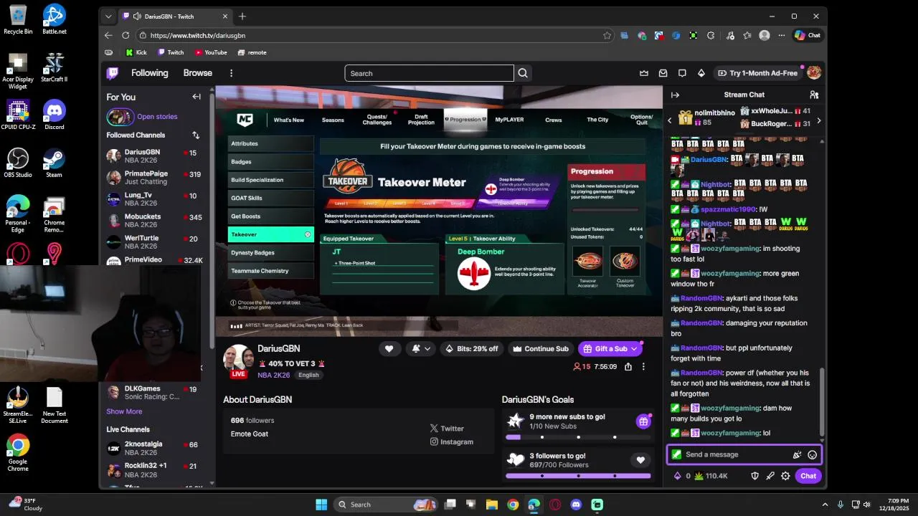Open Windows Start menu
Image resolution: width=918 pixels, height=516 pixels.
pyautogui.click(x=321, y=505)
